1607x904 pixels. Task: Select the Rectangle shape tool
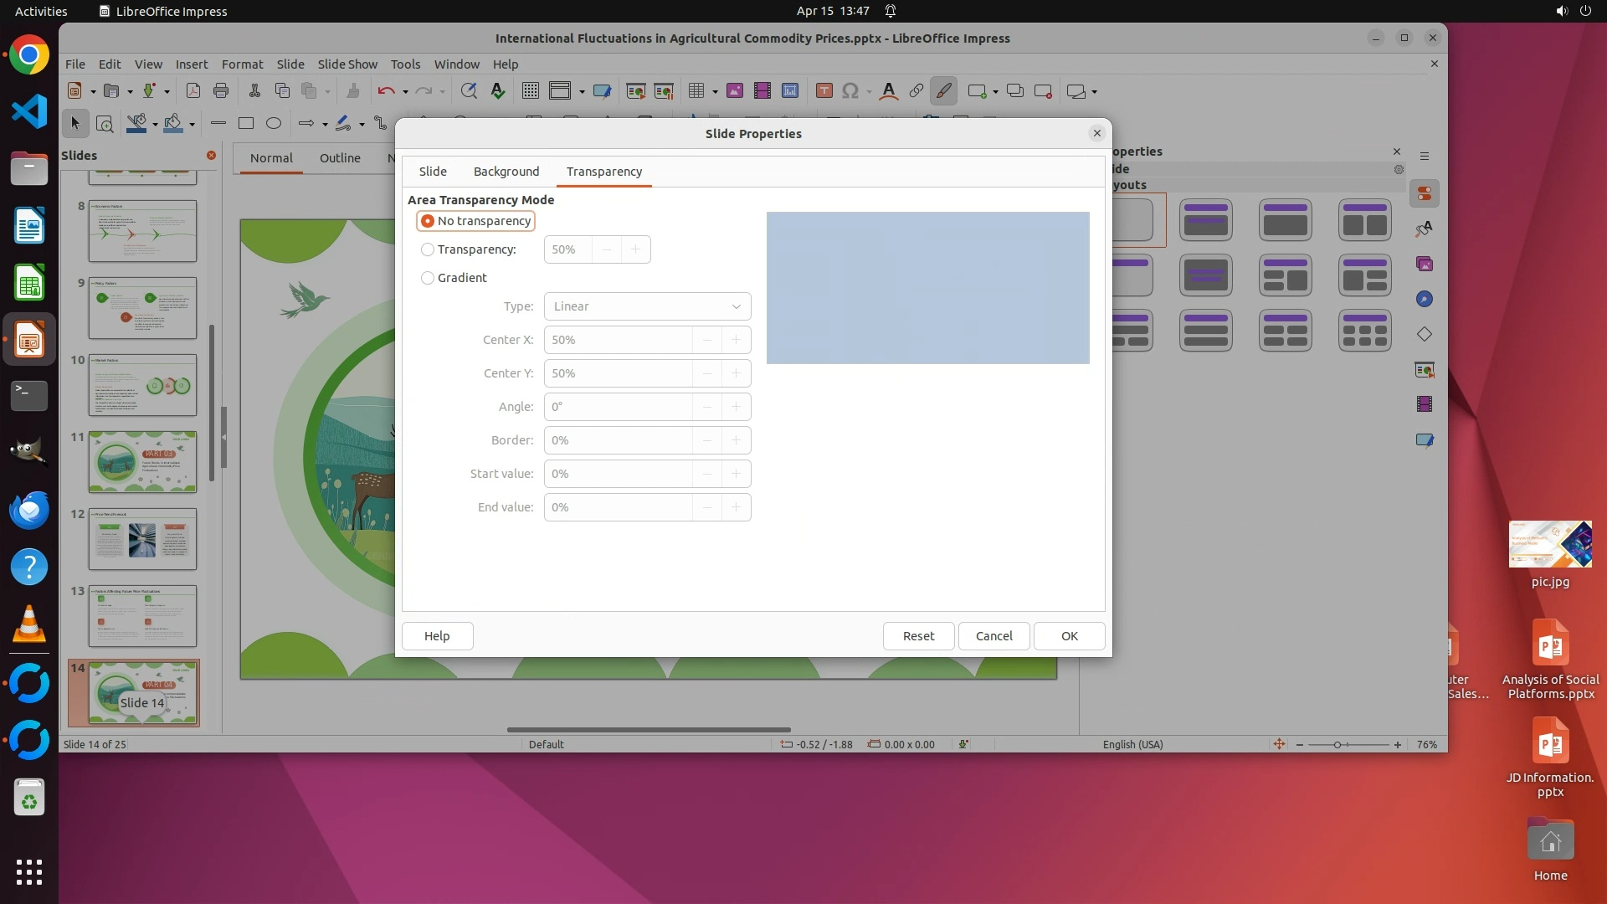coord(246,124)
